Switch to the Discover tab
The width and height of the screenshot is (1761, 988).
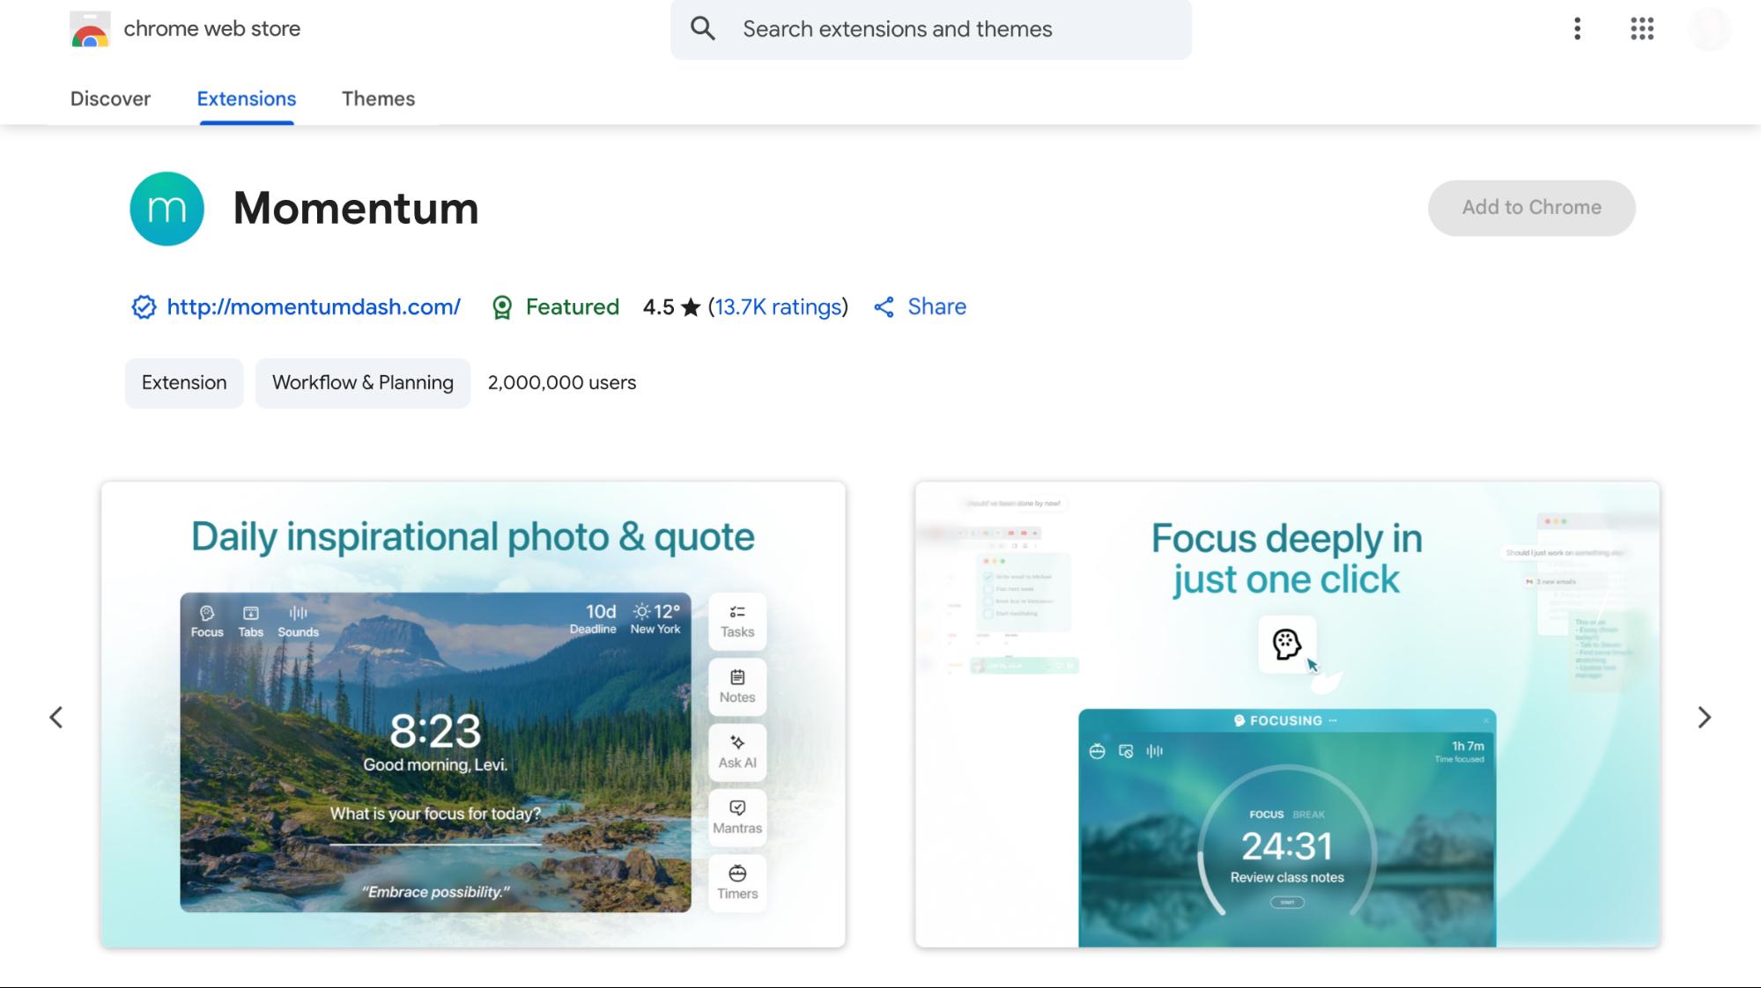click(110, 99)
